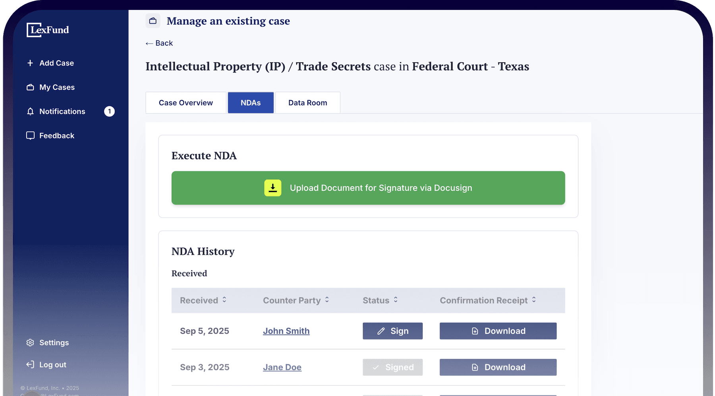Click the Log out arrow icon
The width and height of the screenshot is (715, 396).
pos(30,364)
